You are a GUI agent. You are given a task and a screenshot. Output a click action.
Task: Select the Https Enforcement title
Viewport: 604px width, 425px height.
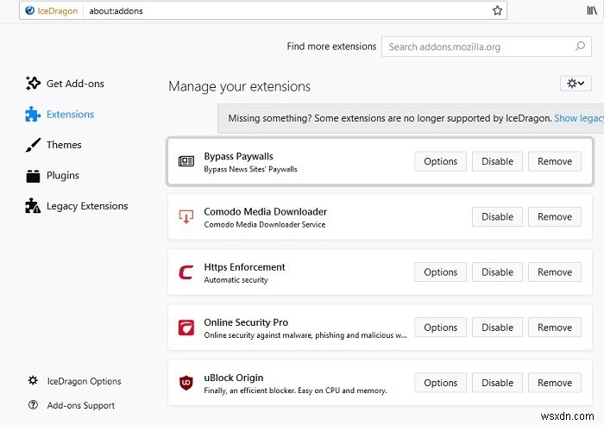(244, 267)
